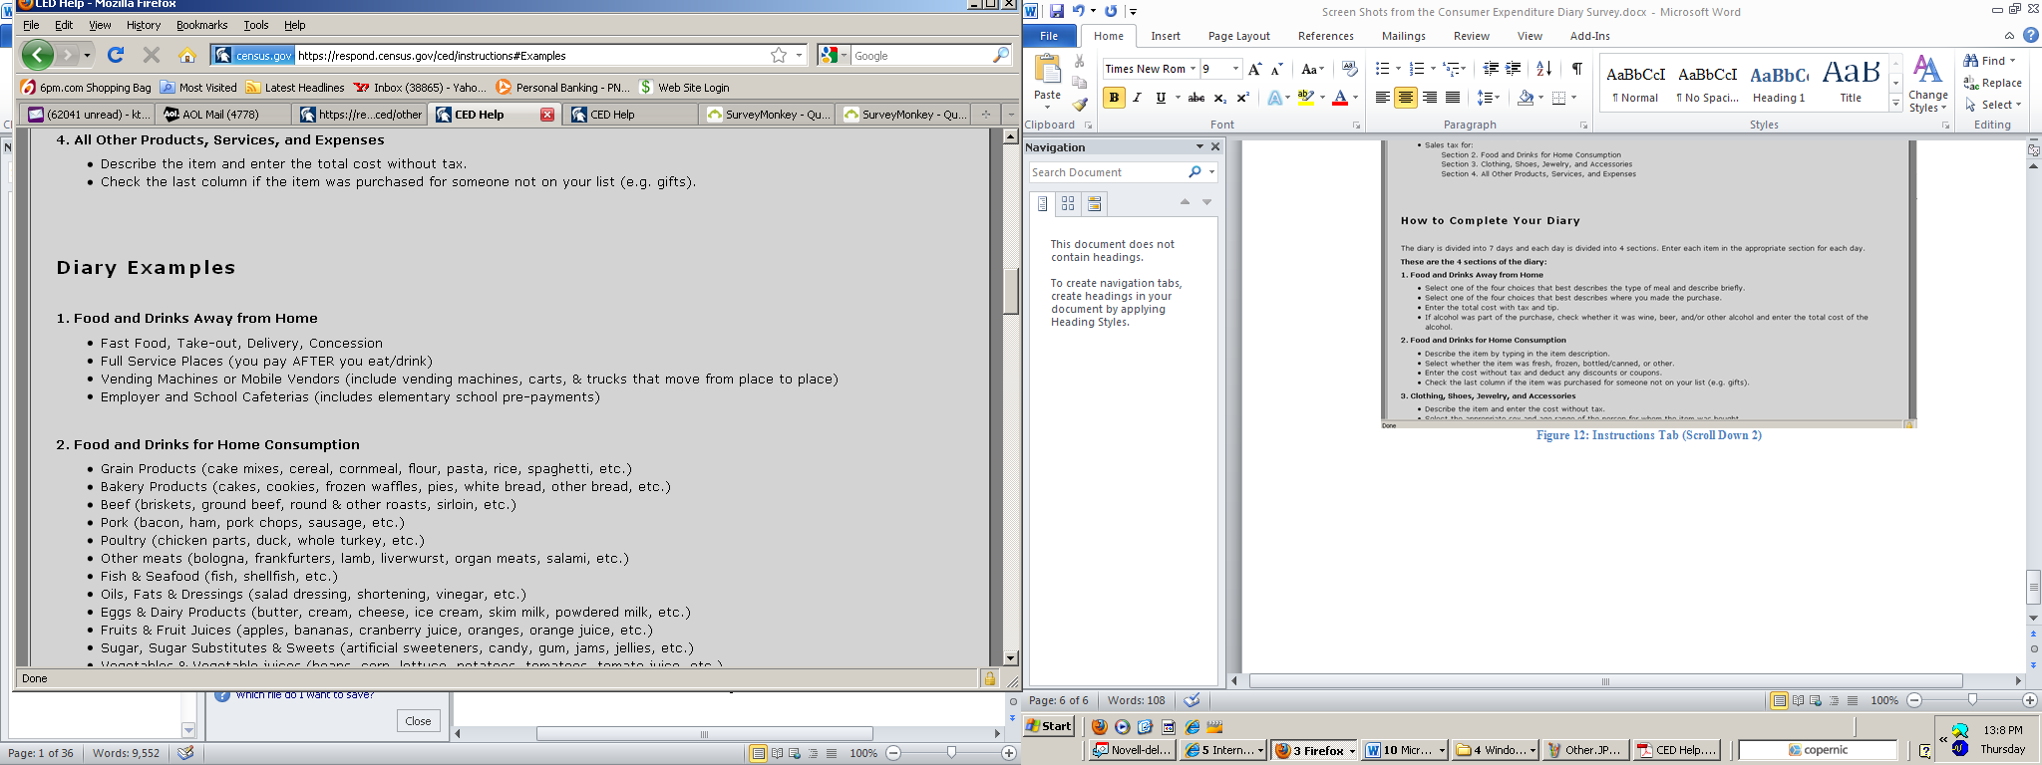Screen dimensions: 2042x765
Task: Align text right in Word
Action: pos(1430,98)
